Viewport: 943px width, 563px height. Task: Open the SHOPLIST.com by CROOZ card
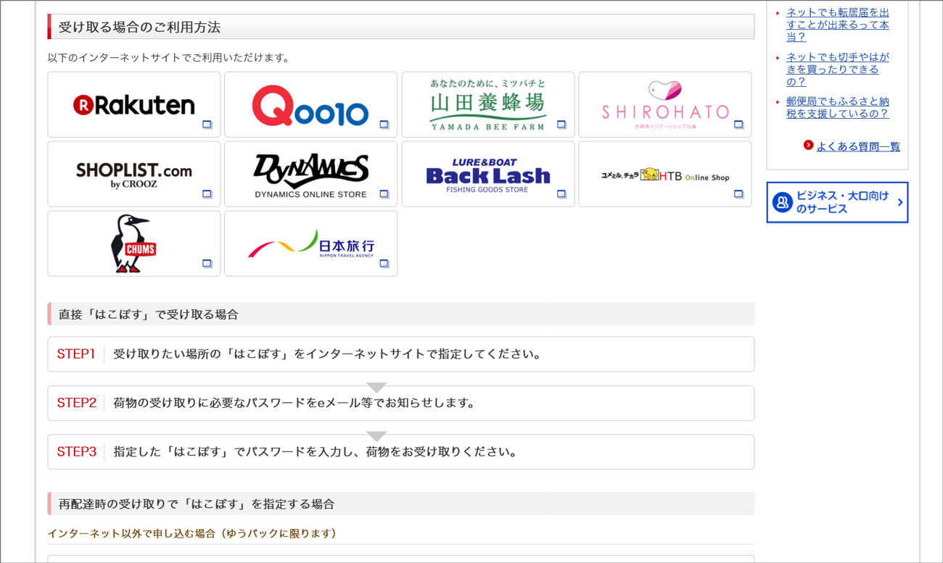point(134,174)
